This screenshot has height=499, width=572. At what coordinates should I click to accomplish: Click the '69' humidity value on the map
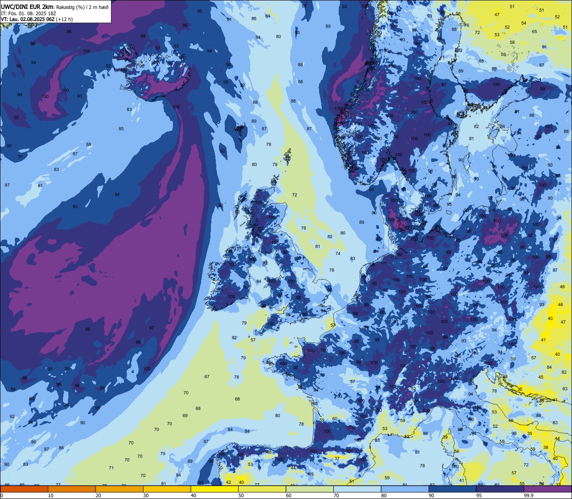coord(185,416)
